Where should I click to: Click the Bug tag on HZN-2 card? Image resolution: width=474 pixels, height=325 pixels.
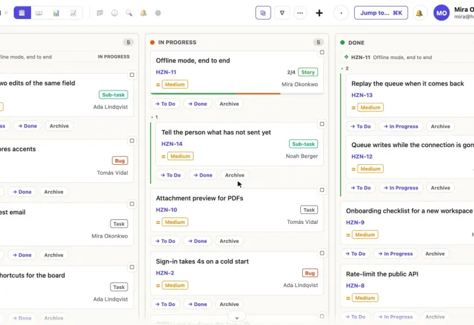click(310, 273)
